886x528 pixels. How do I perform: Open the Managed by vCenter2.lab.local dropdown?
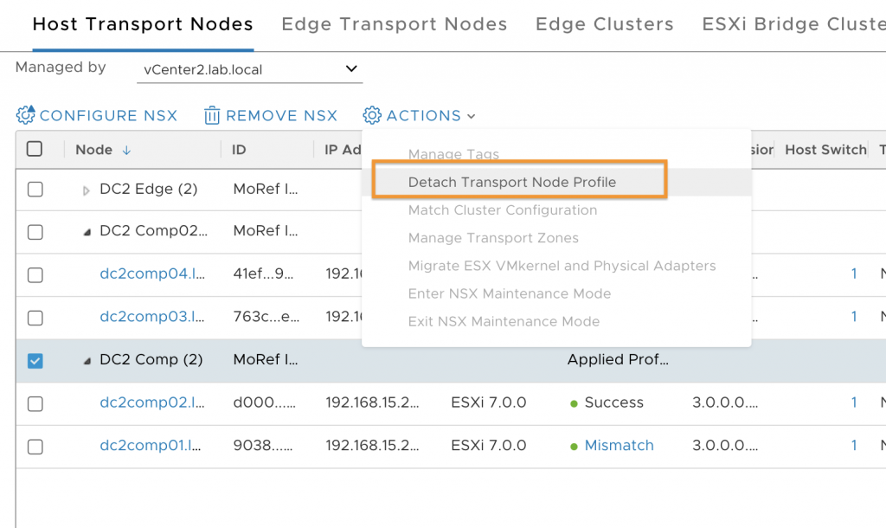[x=249, y=69]
